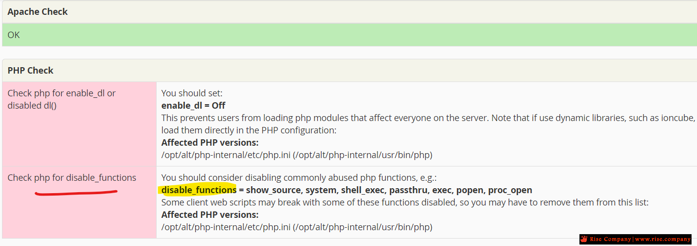Click the bold 'enable_dl = Off' setting text
Image resolution: width=697 pixels, height=246 pixels.
[x=194, y=105]
